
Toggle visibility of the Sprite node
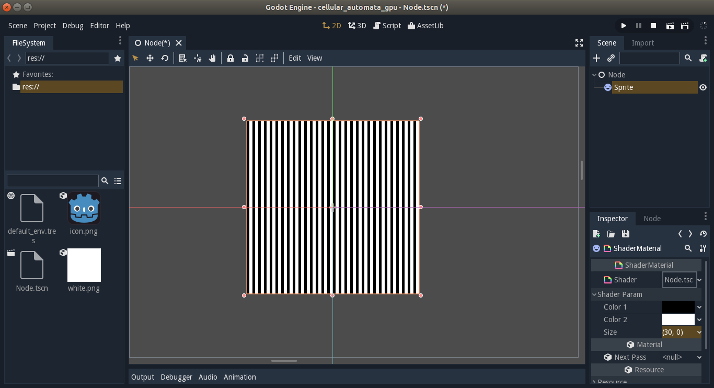coord(703,87)
